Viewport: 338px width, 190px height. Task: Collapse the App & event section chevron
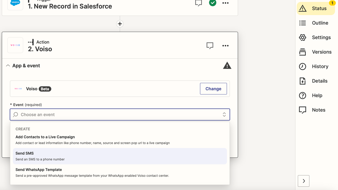click(8, 66)
